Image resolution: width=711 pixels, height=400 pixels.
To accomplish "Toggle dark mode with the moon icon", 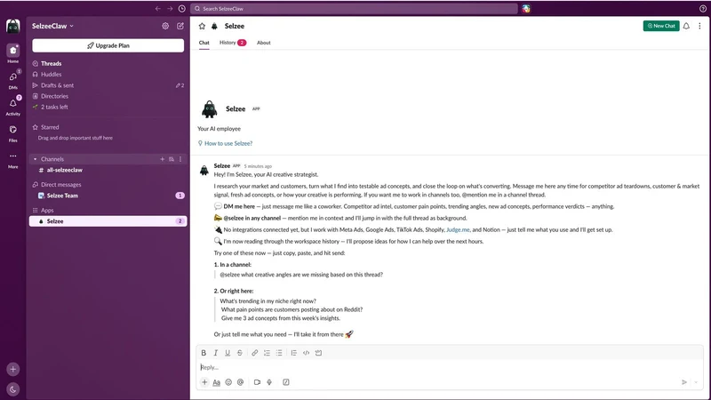I will (x=12, y=389).
